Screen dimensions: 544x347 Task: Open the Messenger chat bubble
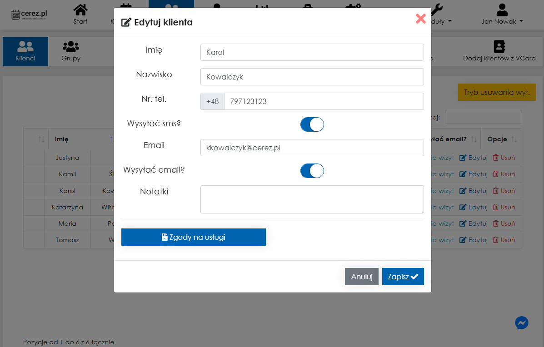[x=521, y=322]
